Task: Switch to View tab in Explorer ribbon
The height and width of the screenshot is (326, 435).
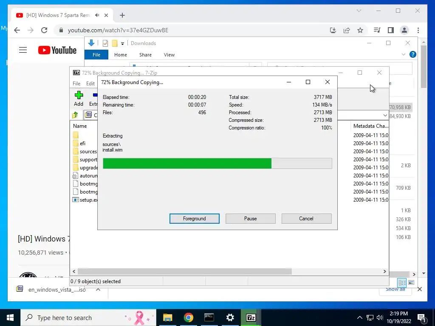Action: click(x=169, y=55)
